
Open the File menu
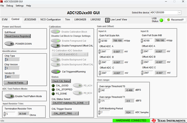tap(2, 6)
